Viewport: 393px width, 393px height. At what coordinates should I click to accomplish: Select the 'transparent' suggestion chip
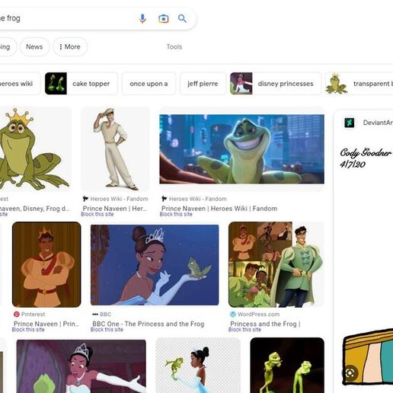tap(359, 84)
